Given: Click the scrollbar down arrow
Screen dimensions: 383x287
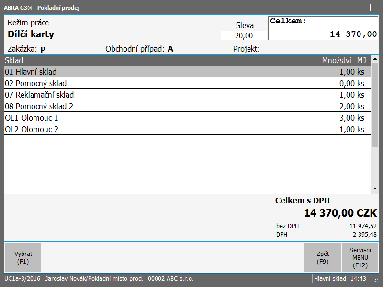Looking at the screenshot, I should pos(375,189).
